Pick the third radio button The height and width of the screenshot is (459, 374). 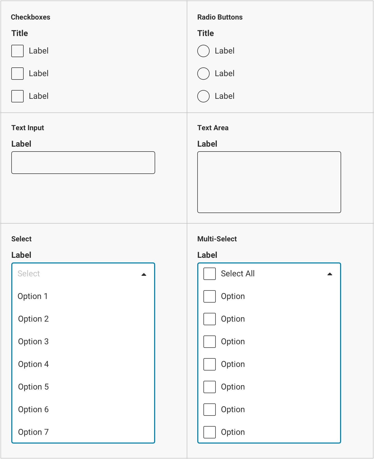point(203,96)
